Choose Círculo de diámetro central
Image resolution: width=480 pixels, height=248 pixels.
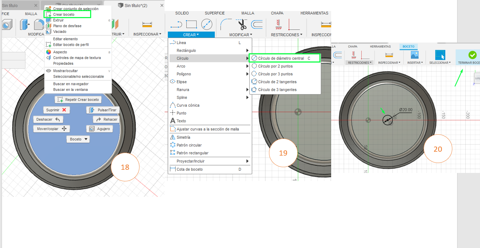click(285, 58)
